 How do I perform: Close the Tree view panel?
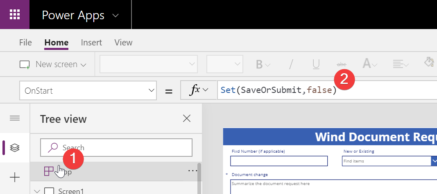point(187,119)
